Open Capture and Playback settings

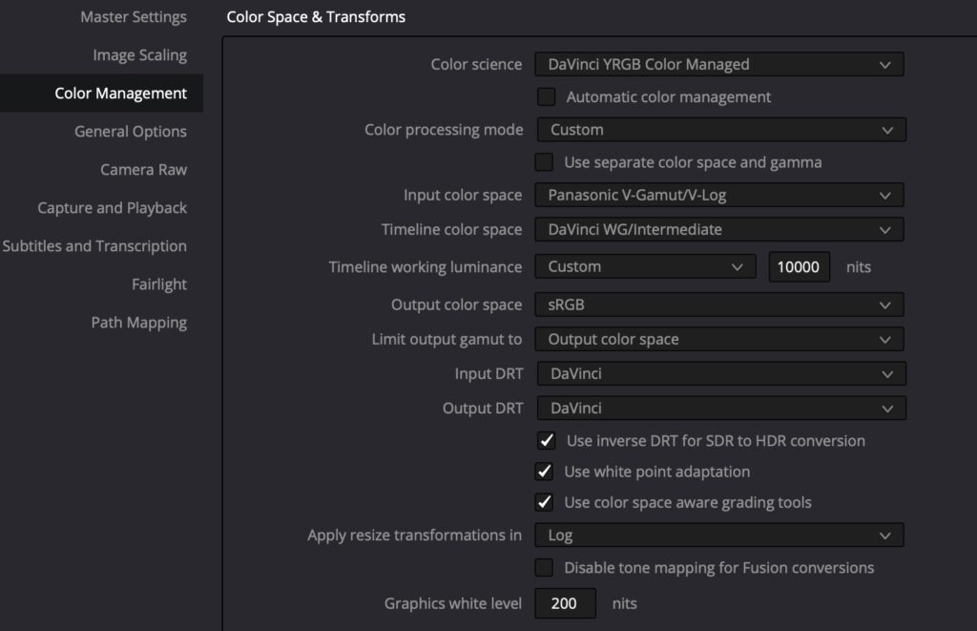point(113,208)
